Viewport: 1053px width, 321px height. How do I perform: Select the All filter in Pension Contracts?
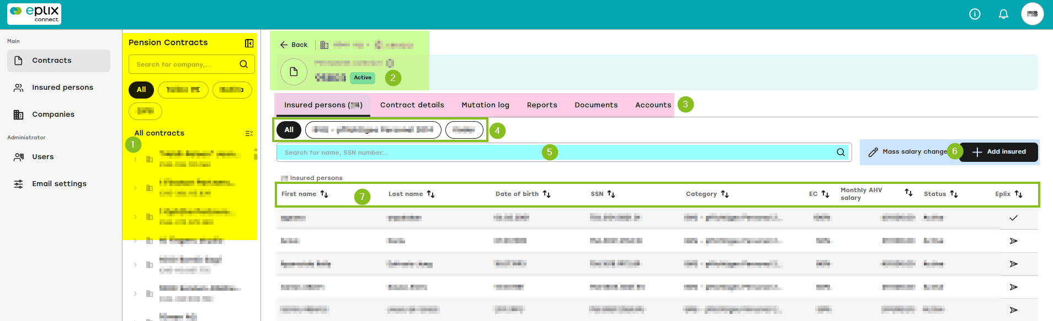click(x=141, y=90)
